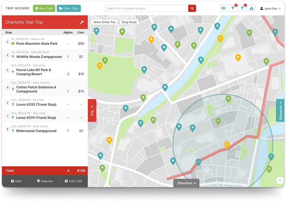
Task: Click the Drag Route button
Action: pos(129,22)
